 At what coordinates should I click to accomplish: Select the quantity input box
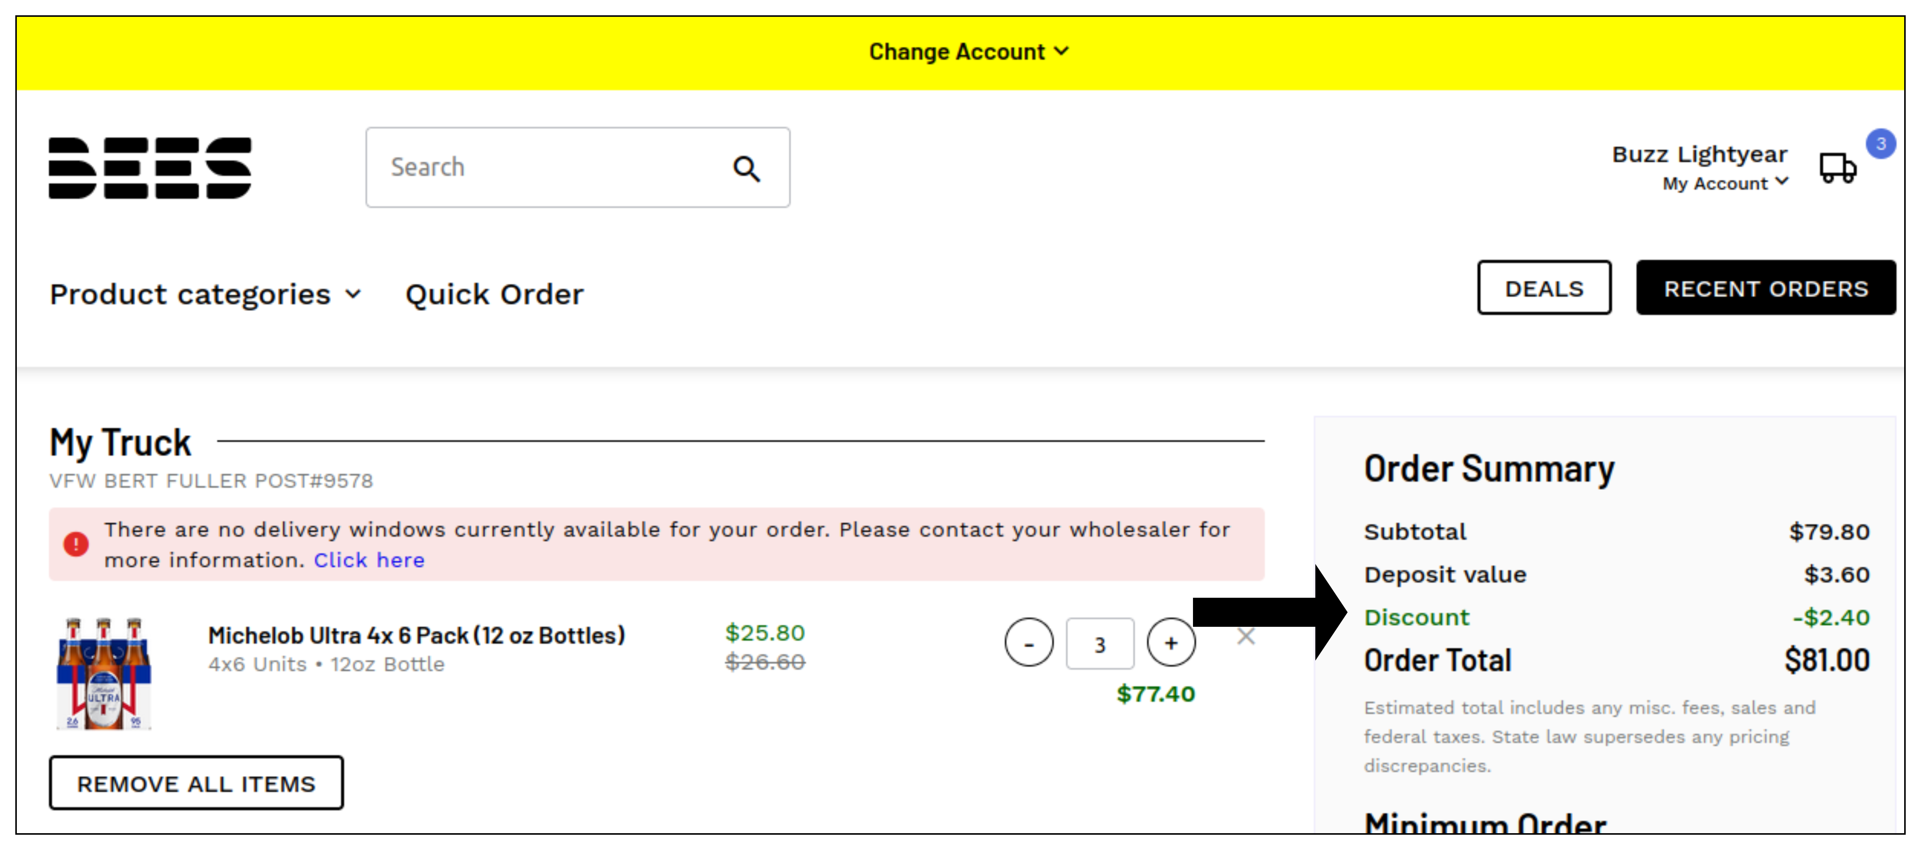tap(1100, 644)
